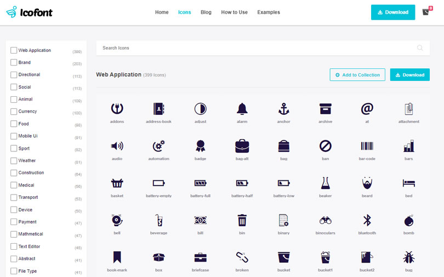The height and width of the screenshot is (277, 444).
Task: Check the Currency category checkbox
Action: [x=14, y=111]
